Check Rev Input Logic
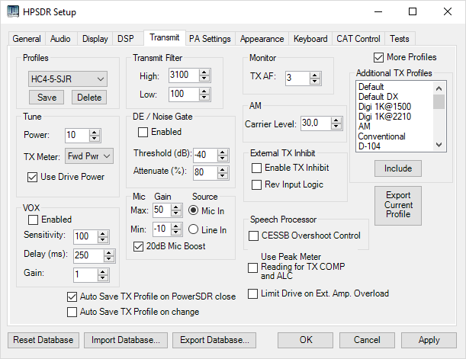 click(x=256, y=184)
